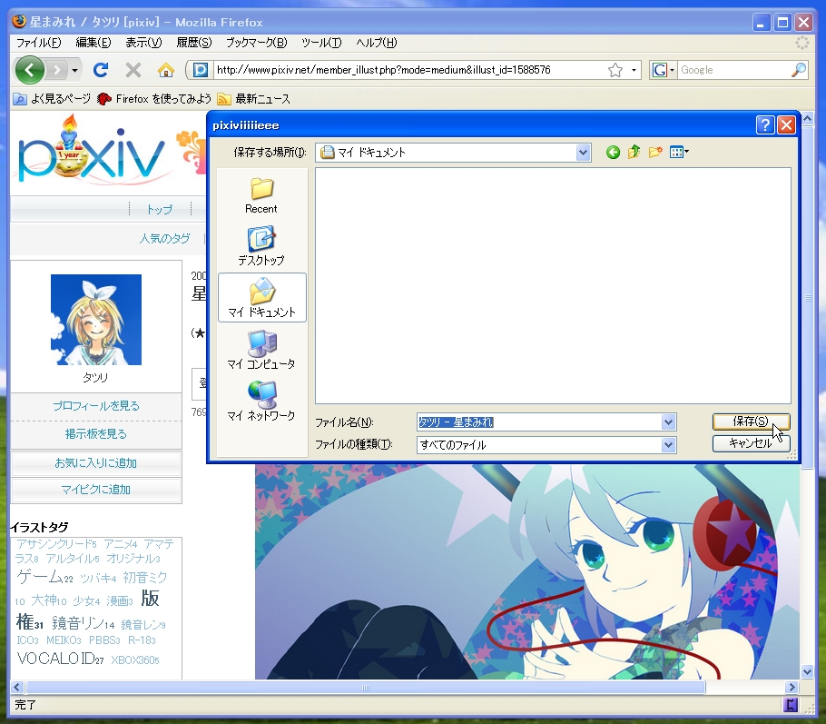Select デスクトップ in the places sidebar
This screenshot has width=826, height=724.
click(x=261, y=246)
